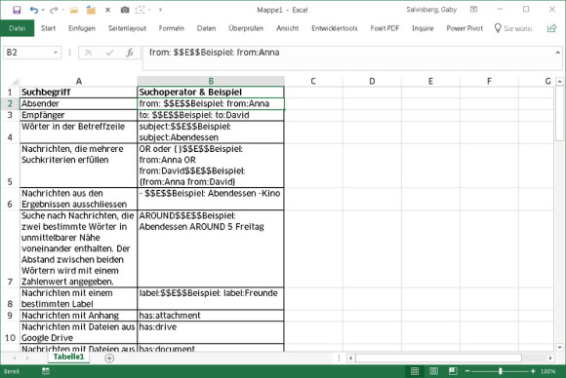Select the cell with label:Freunde
This screenshot has height=378, width=566.
[211, 299]
